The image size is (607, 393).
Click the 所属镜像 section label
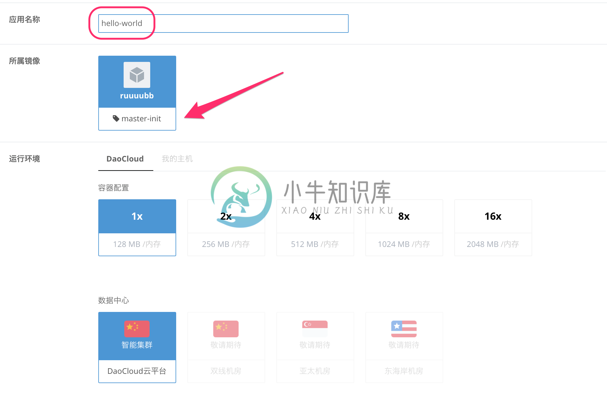point(24,61)
